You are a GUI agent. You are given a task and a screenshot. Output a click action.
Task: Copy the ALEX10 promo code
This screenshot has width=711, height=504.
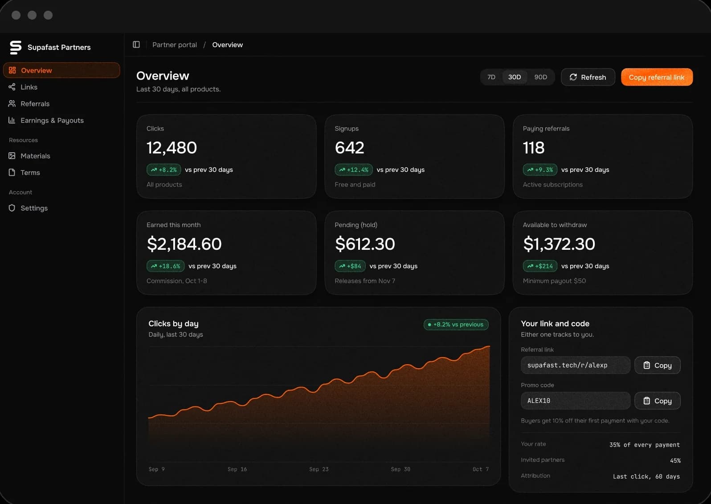click(x=658, y=401)
